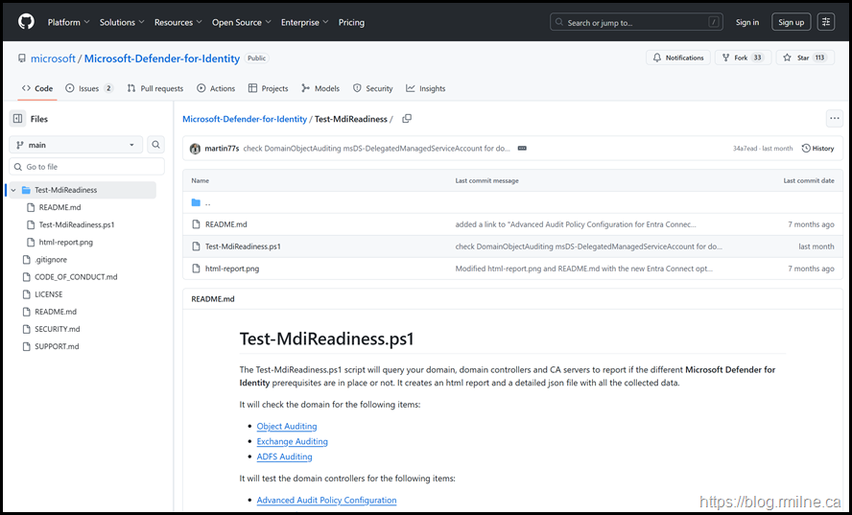Open the main branch dropdown
Viewport: 852px width, 515px height.
click(x=77, y=145)
